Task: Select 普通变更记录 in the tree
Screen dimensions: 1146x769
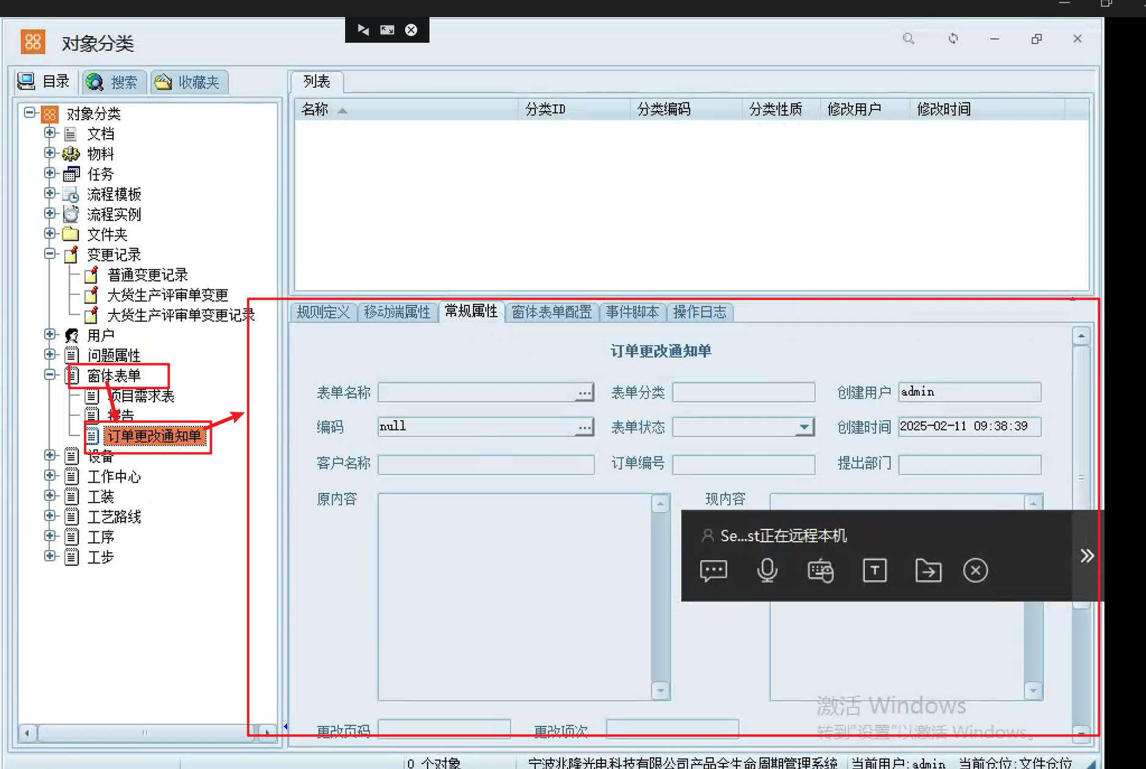Action: pyautogui.click(x=148, y=275)
